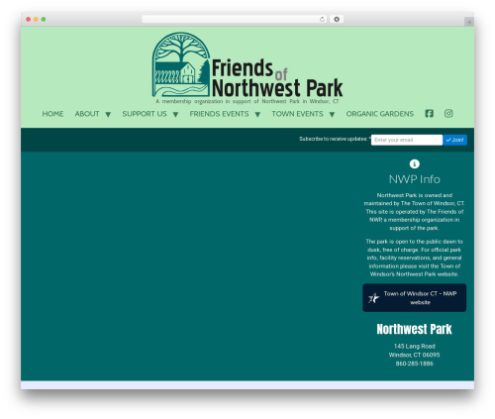This screenshot has height=419, width=495.
Task: Expand the SUPPORT US menu arrow
Action: click(x=175, y=115)
